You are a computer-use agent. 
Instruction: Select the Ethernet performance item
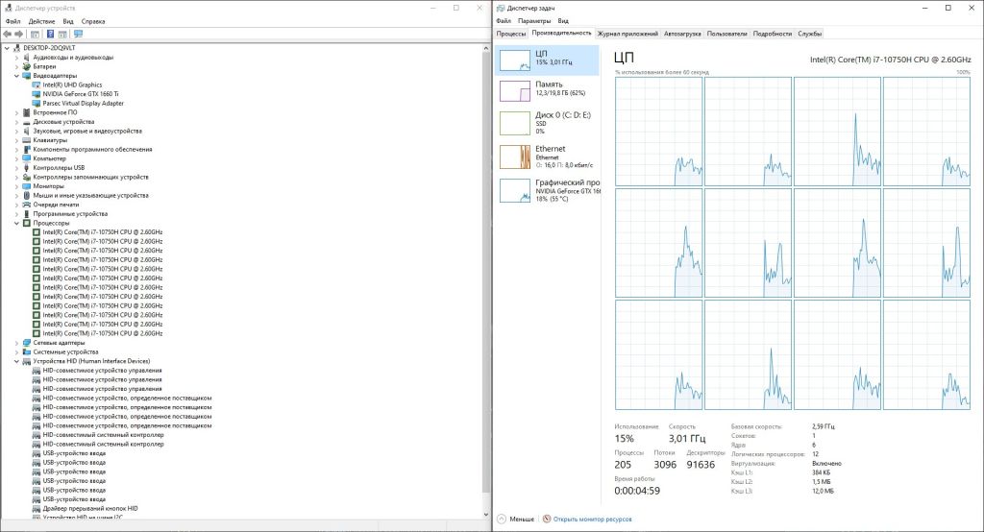(547, 157)
